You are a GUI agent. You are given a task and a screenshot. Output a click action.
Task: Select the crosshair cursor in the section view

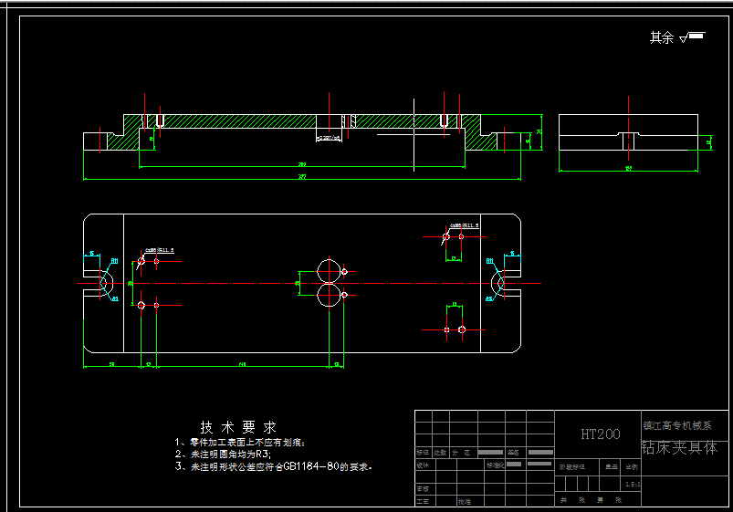[414, 135]
